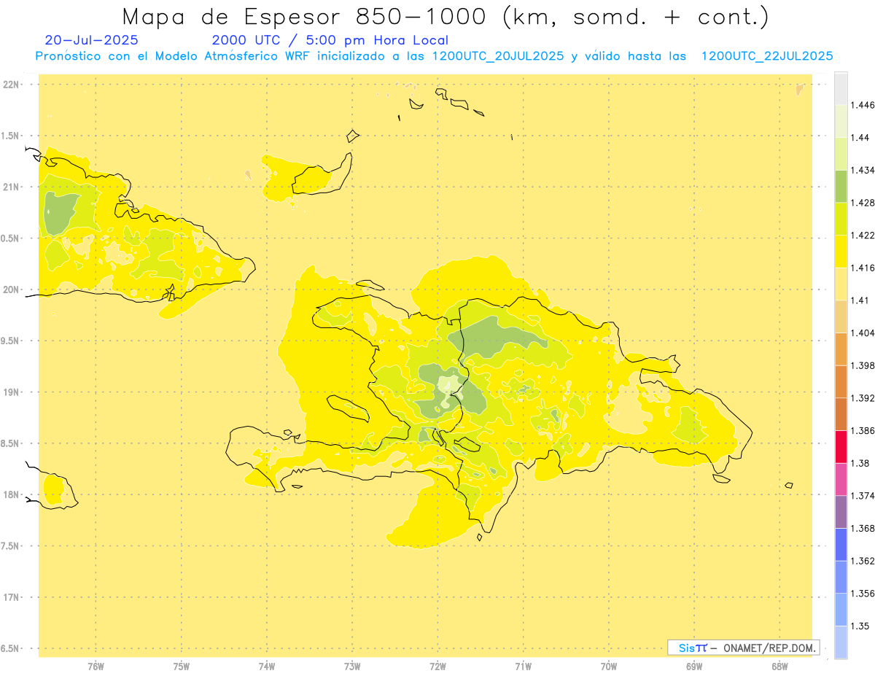The width and height of the screenshot is (875, 676).
Task: Click the red swatch in the color legend
Action: 841,446
